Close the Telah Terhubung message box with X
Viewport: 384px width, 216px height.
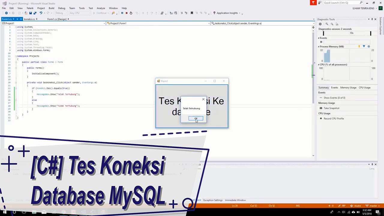pyautogui.click(x=203, y=99)
